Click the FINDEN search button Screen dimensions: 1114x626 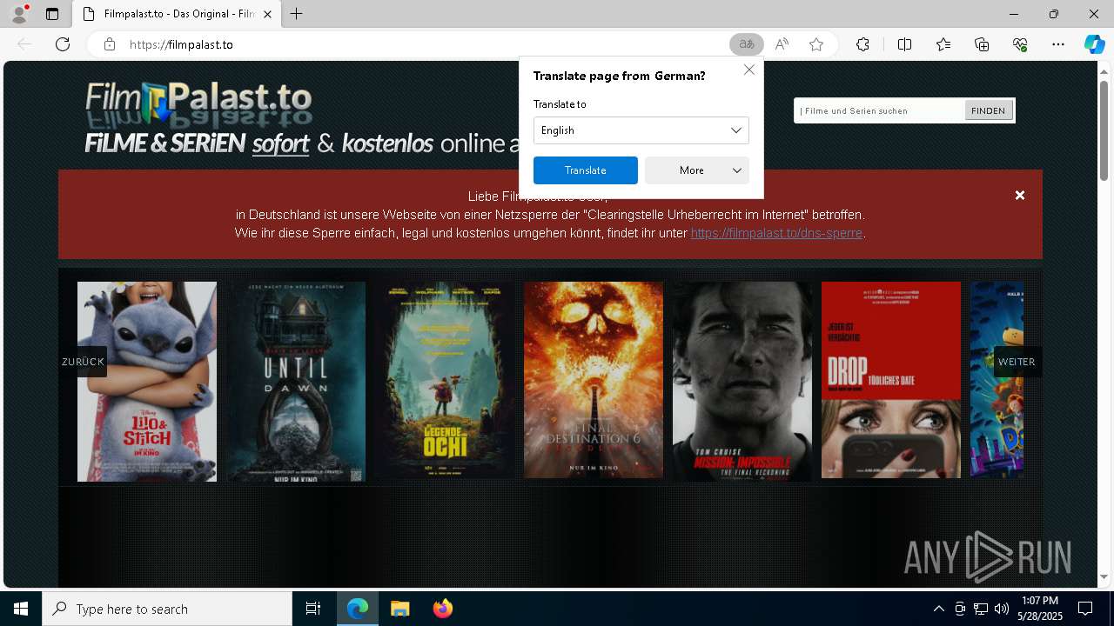tap(988, 110)
